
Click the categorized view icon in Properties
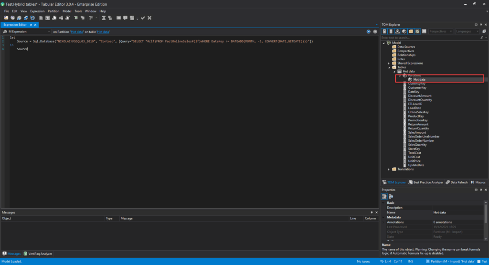384,196
